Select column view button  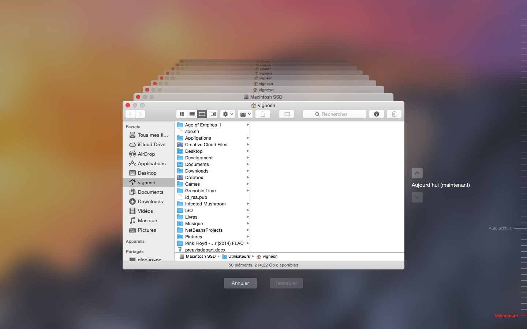pyautogui.click(x=202, y=114)
